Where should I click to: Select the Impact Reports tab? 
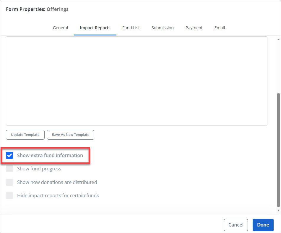pyautogui.click(x=95, y=28)
